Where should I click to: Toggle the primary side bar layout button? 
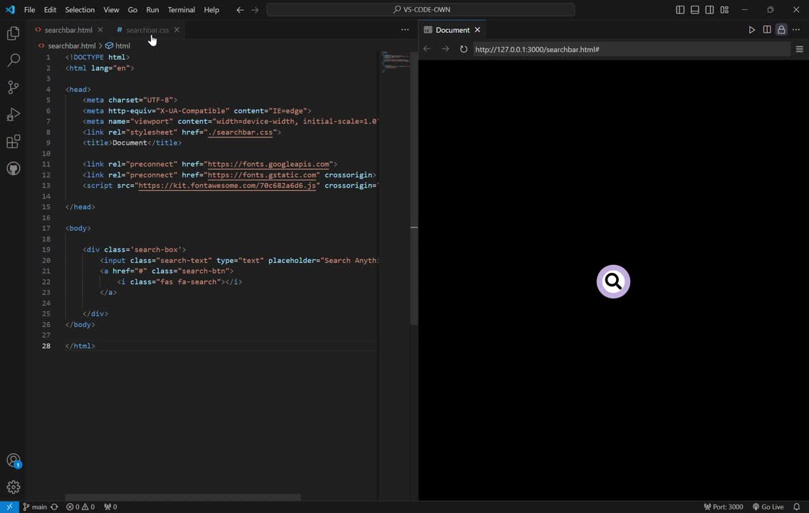tap(680, 10)
